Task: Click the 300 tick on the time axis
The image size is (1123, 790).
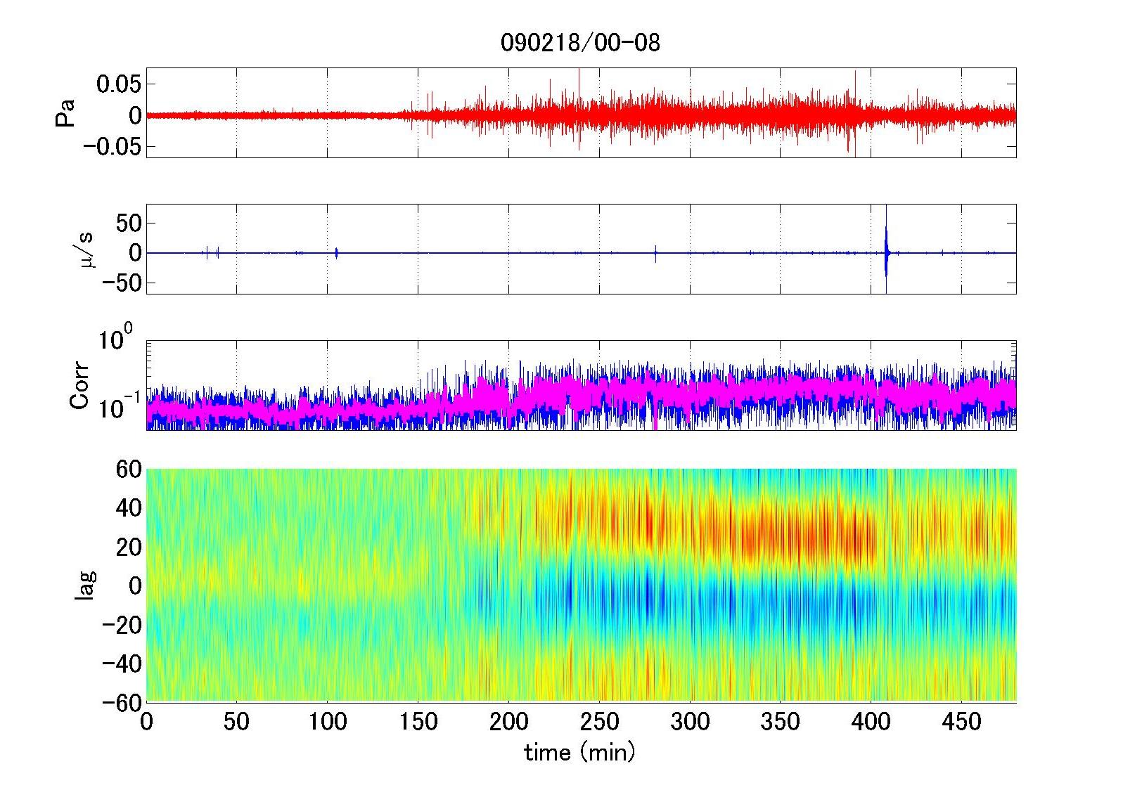Action: point(691,722)
